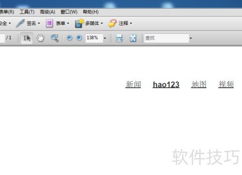Click the 新闻 link in the document

(133, 84)
